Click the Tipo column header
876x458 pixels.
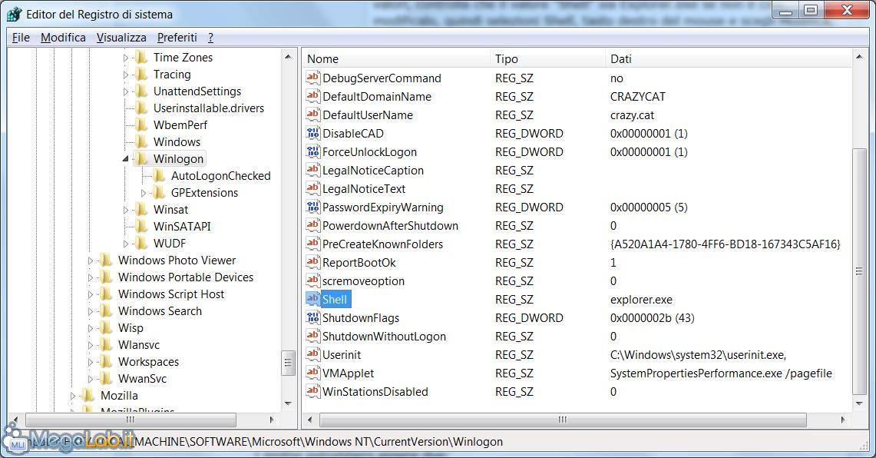click(x=547, y=58)
